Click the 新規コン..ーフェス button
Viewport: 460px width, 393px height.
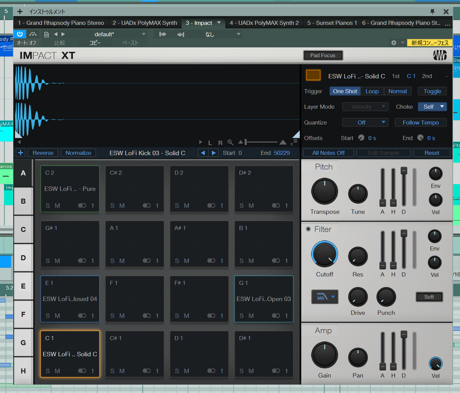click(430, 43)
